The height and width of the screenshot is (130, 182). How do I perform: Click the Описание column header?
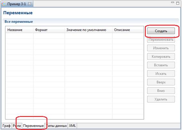[128, 30]
